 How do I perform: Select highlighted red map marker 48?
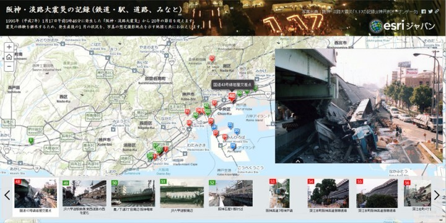coord(232,97)
